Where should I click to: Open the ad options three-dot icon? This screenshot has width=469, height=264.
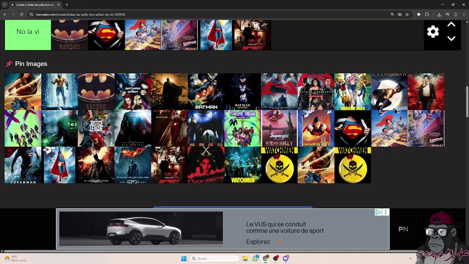pos(385,212)
